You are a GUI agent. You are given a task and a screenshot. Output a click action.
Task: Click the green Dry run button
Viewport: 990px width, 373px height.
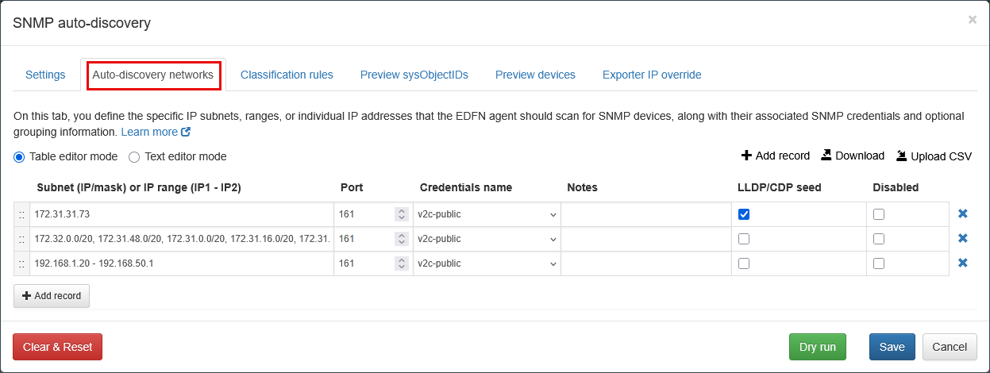coord(818,347)
